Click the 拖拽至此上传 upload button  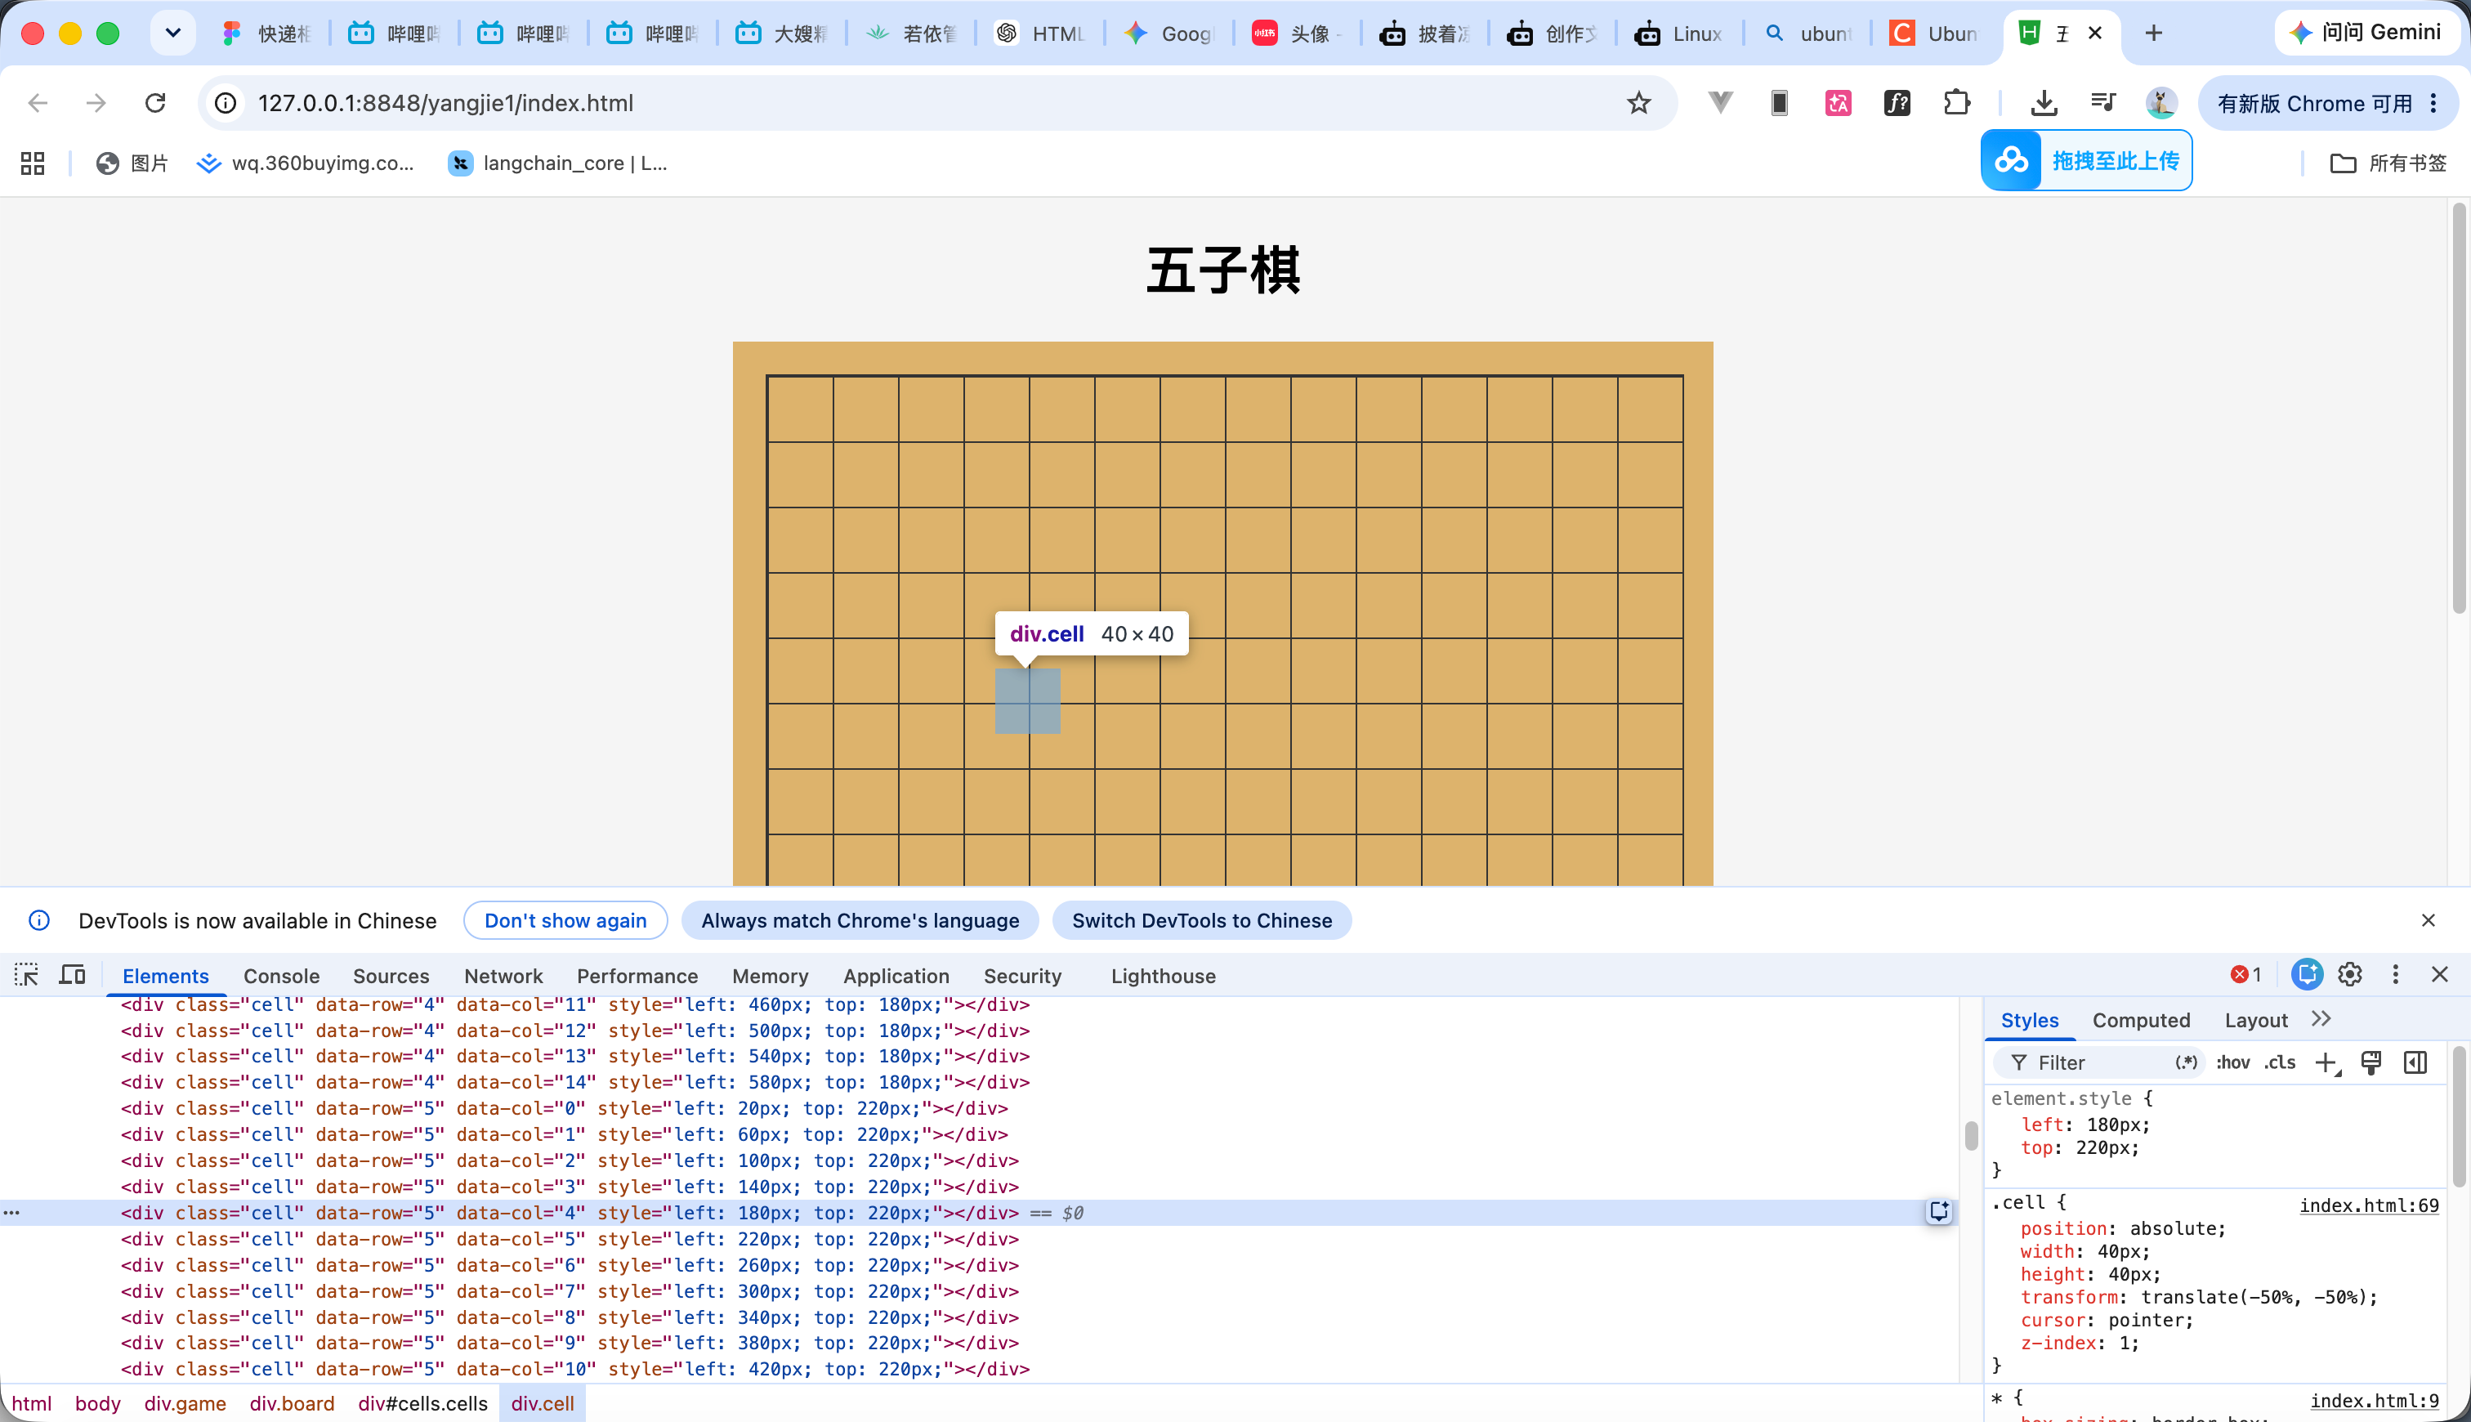tap(2086, 160)
